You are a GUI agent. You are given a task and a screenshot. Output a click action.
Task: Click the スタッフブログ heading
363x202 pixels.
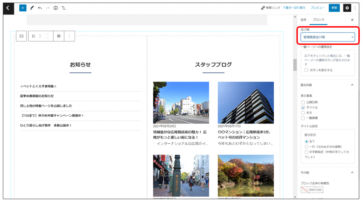point(213,64)
